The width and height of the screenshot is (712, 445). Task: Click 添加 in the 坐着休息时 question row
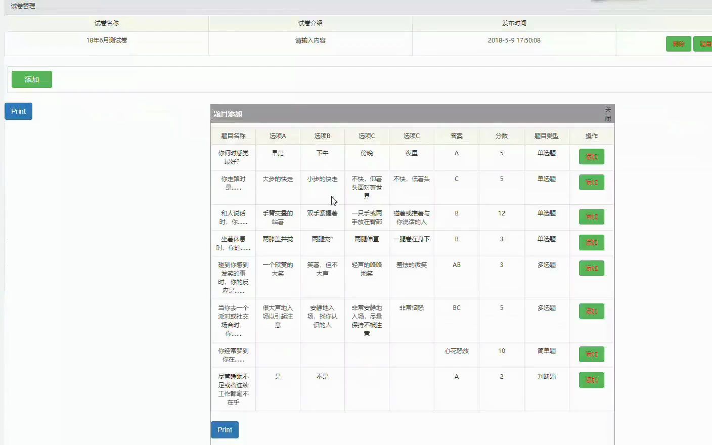pos(591,243)
